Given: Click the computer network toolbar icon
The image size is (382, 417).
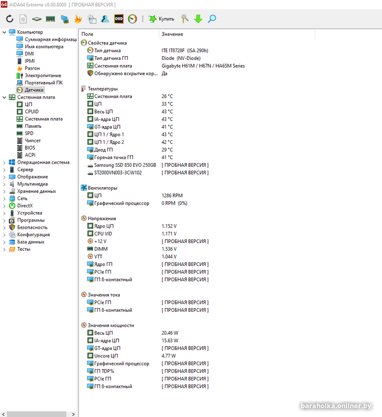Looking at the screenshot, I should 65,19.
